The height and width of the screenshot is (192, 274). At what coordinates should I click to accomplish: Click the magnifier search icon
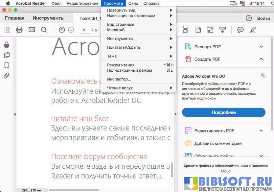pos(44,30)
